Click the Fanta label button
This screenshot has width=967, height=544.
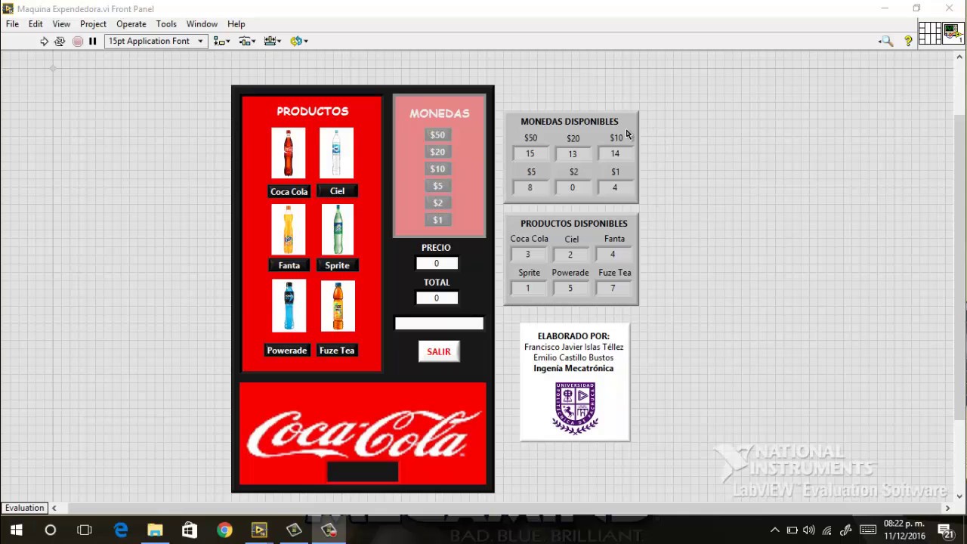pyautogui.click(x=289, y=265)
